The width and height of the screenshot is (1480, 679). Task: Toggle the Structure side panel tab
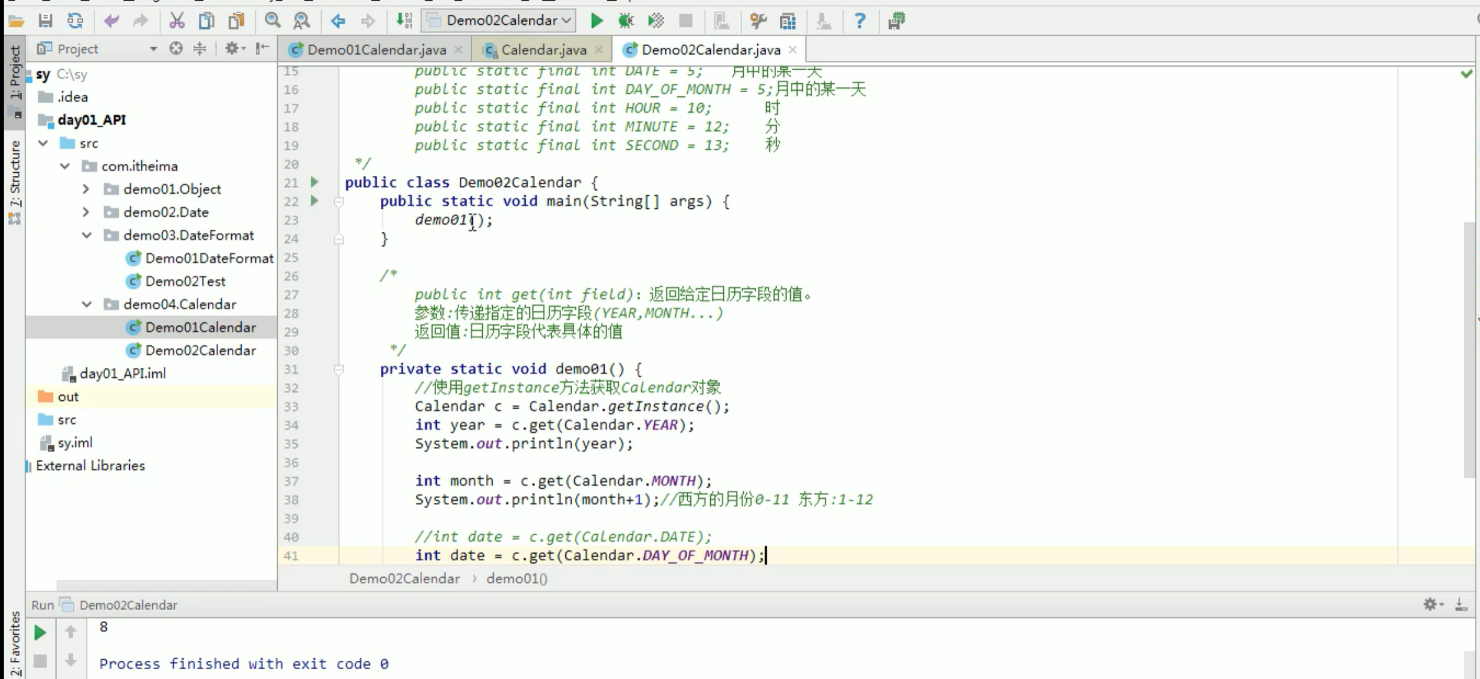click(15, 180)
